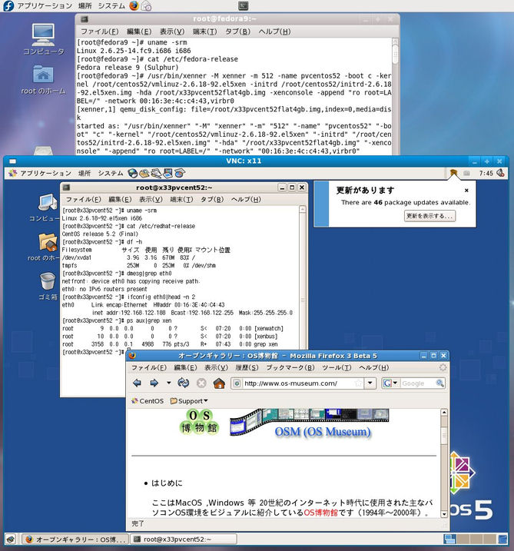Open CentOS 場所 menu in VNC window
Screen dimensions: 514x551
click(85, 173)
